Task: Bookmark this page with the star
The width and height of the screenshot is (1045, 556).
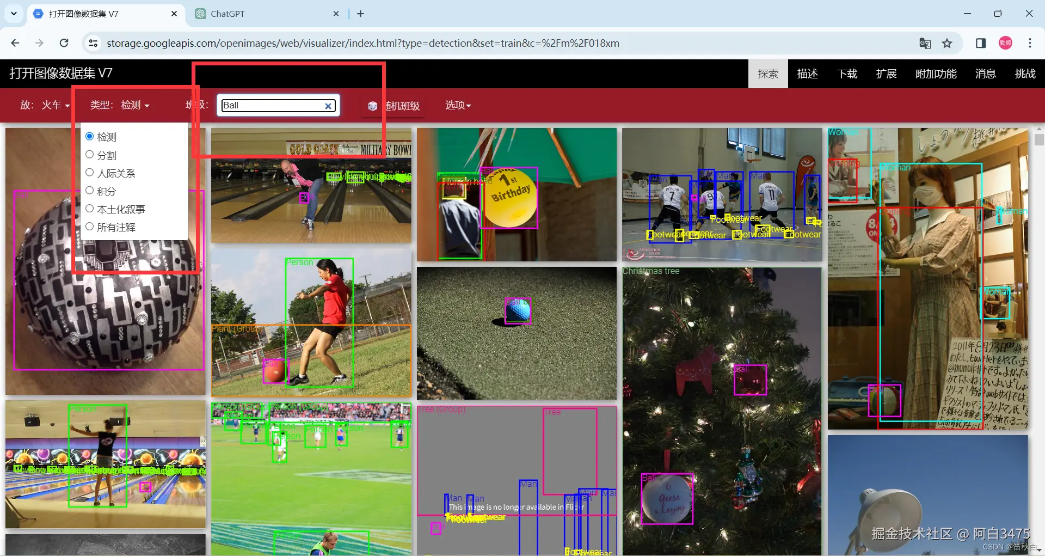Action: pos(948,43)
